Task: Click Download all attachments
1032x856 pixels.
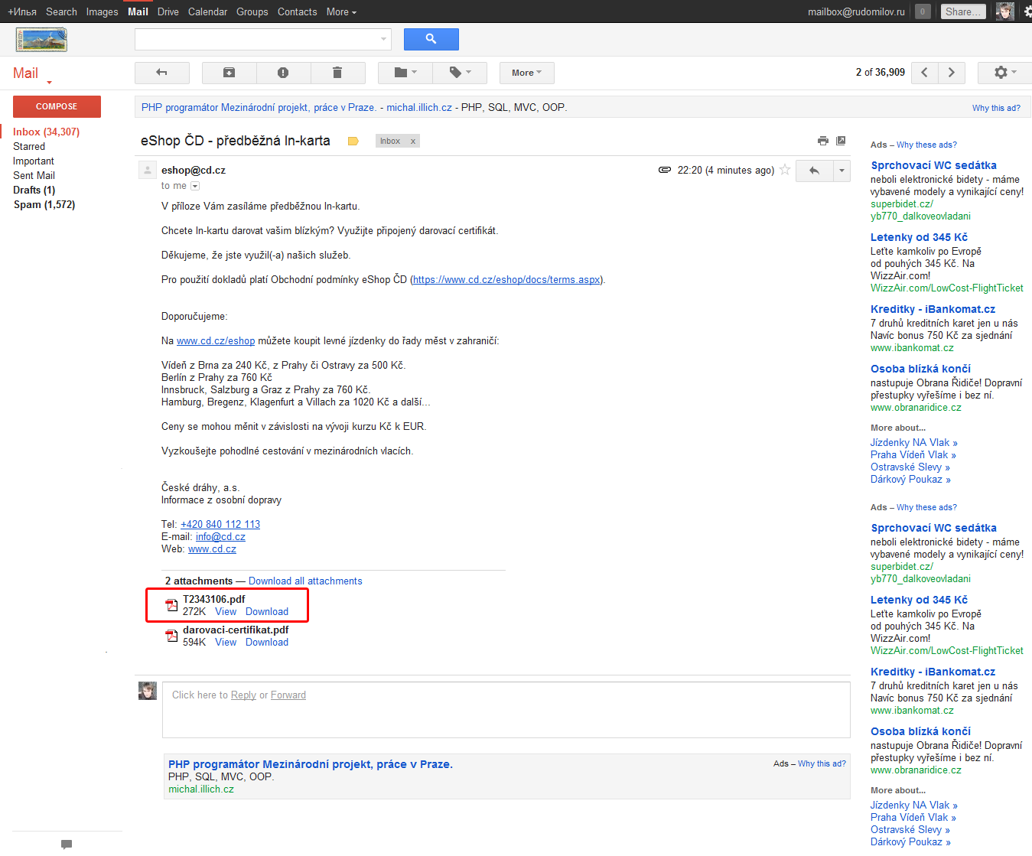Action: click(x=305, y=581)
